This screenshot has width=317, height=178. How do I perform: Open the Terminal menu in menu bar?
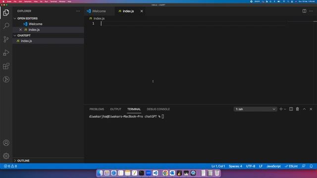[53, 1]
